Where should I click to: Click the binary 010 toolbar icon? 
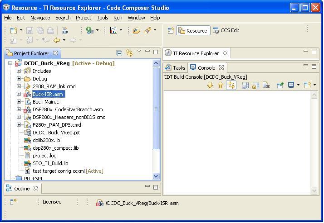[x=65, y=31]
